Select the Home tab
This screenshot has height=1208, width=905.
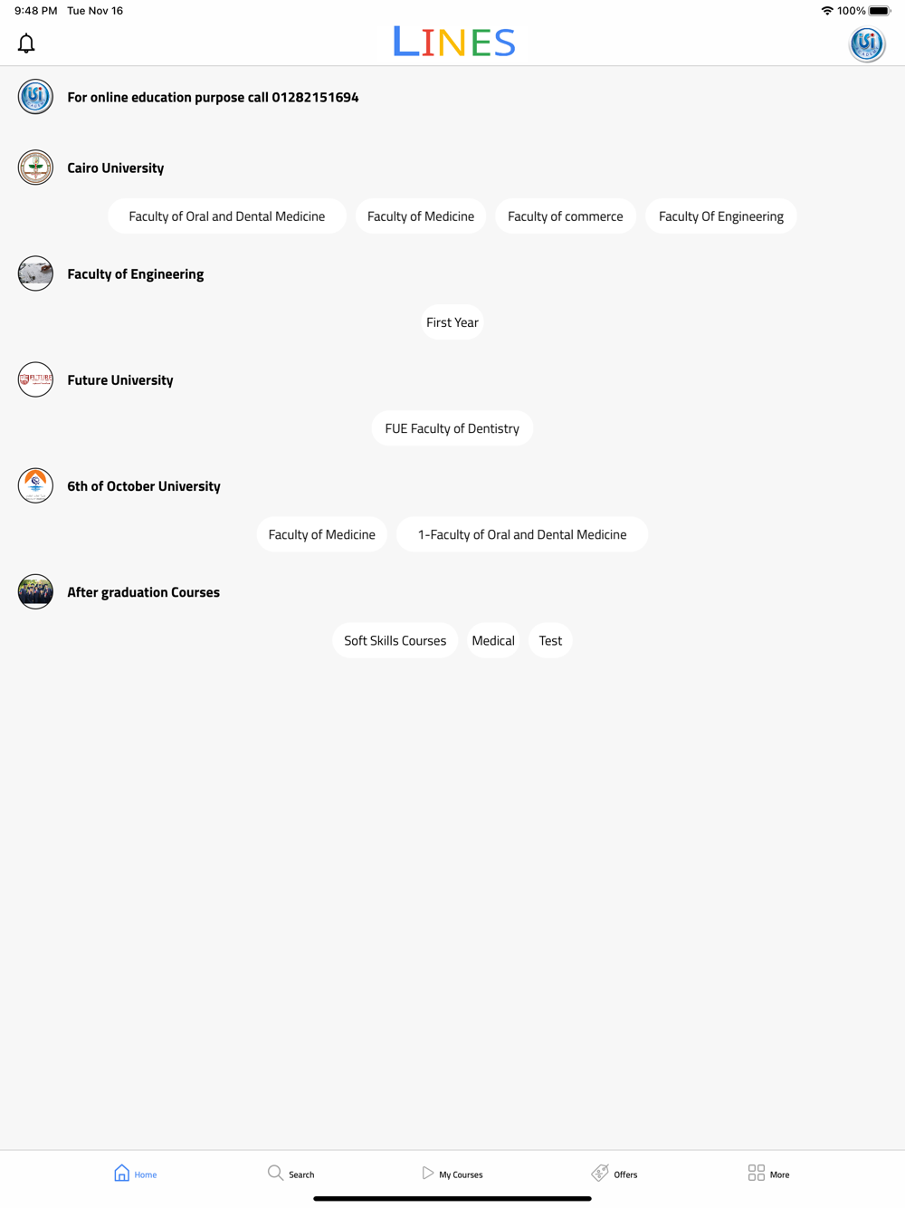click(x=135, y=1174)
